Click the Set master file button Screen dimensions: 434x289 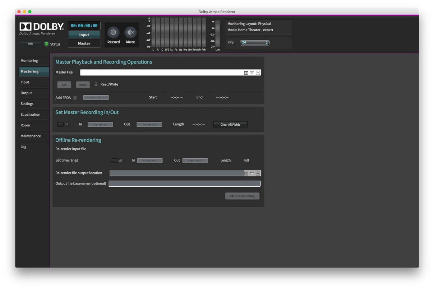[x=64, y=85]
